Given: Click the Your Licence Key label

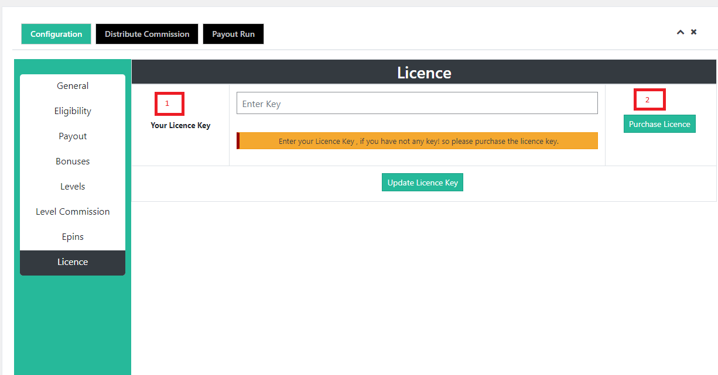Looking at the screenshot, I should [x=180, y=125].
